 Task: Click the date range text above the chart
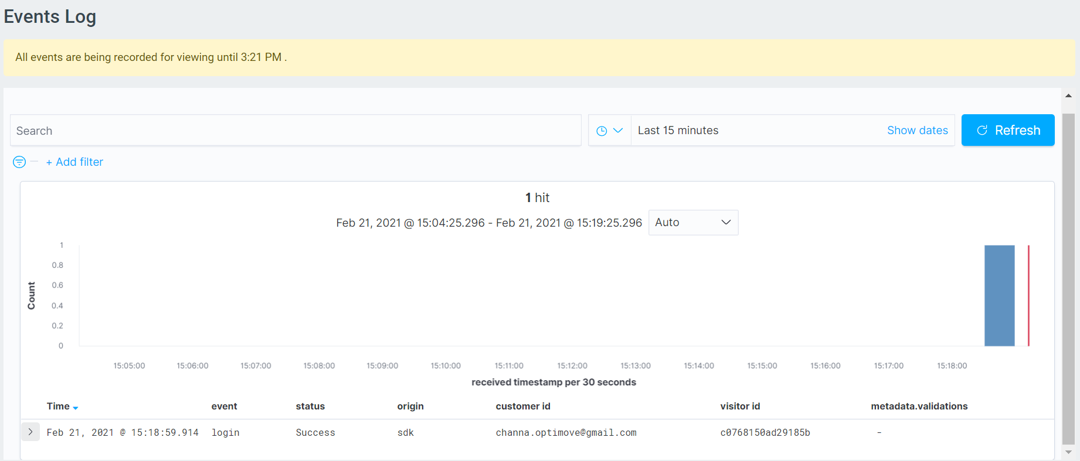pos(489,223)
